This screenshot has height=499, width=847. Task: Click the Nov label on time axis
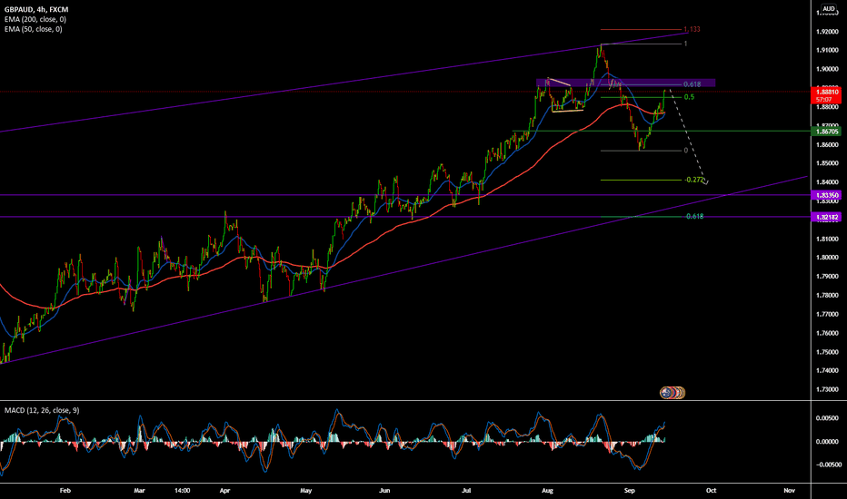(789, 490)
